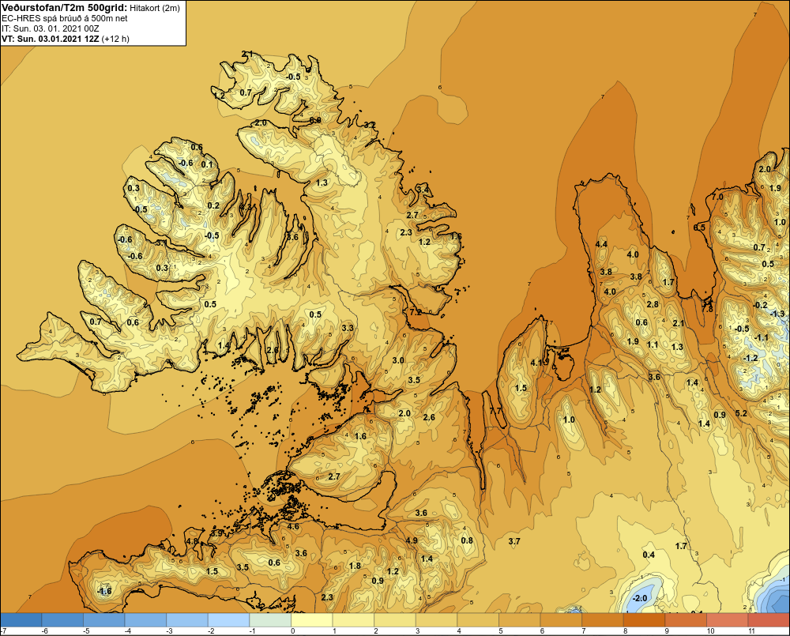
Task: Select legend swatch between 8 and 9
Action: pos(645,620)
